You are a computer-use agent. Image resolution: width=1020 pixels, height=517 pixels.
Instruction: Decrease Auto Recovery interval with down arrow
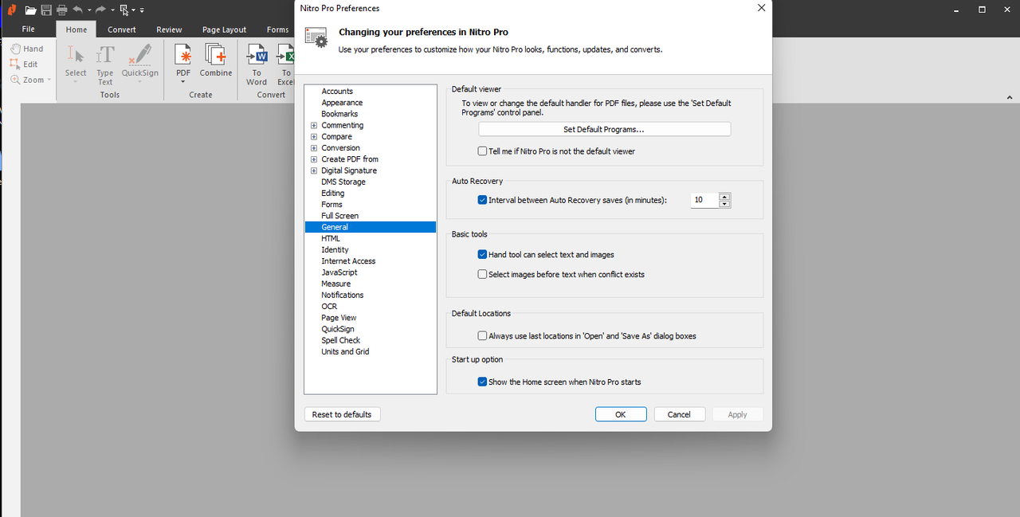coord(724,204)
